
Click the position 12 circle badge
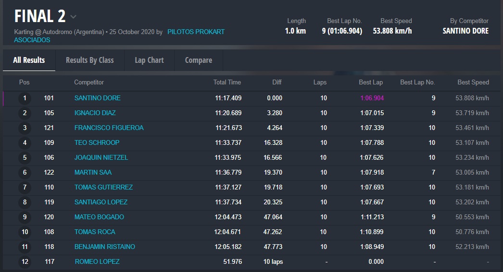25,262
